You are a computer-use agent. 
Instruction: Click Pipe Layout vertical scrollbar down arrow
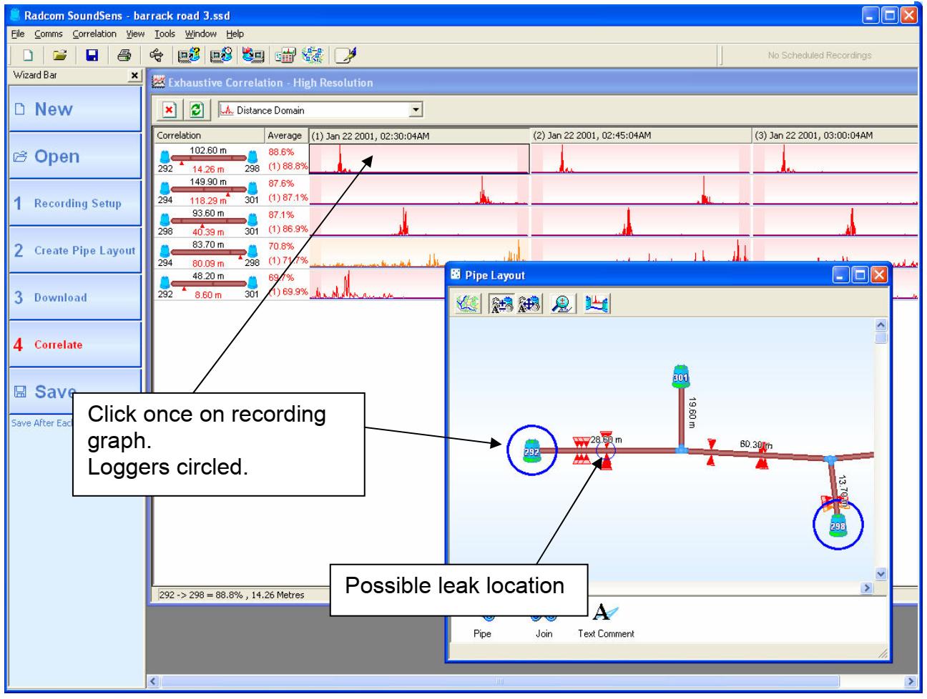coord(881,573)
